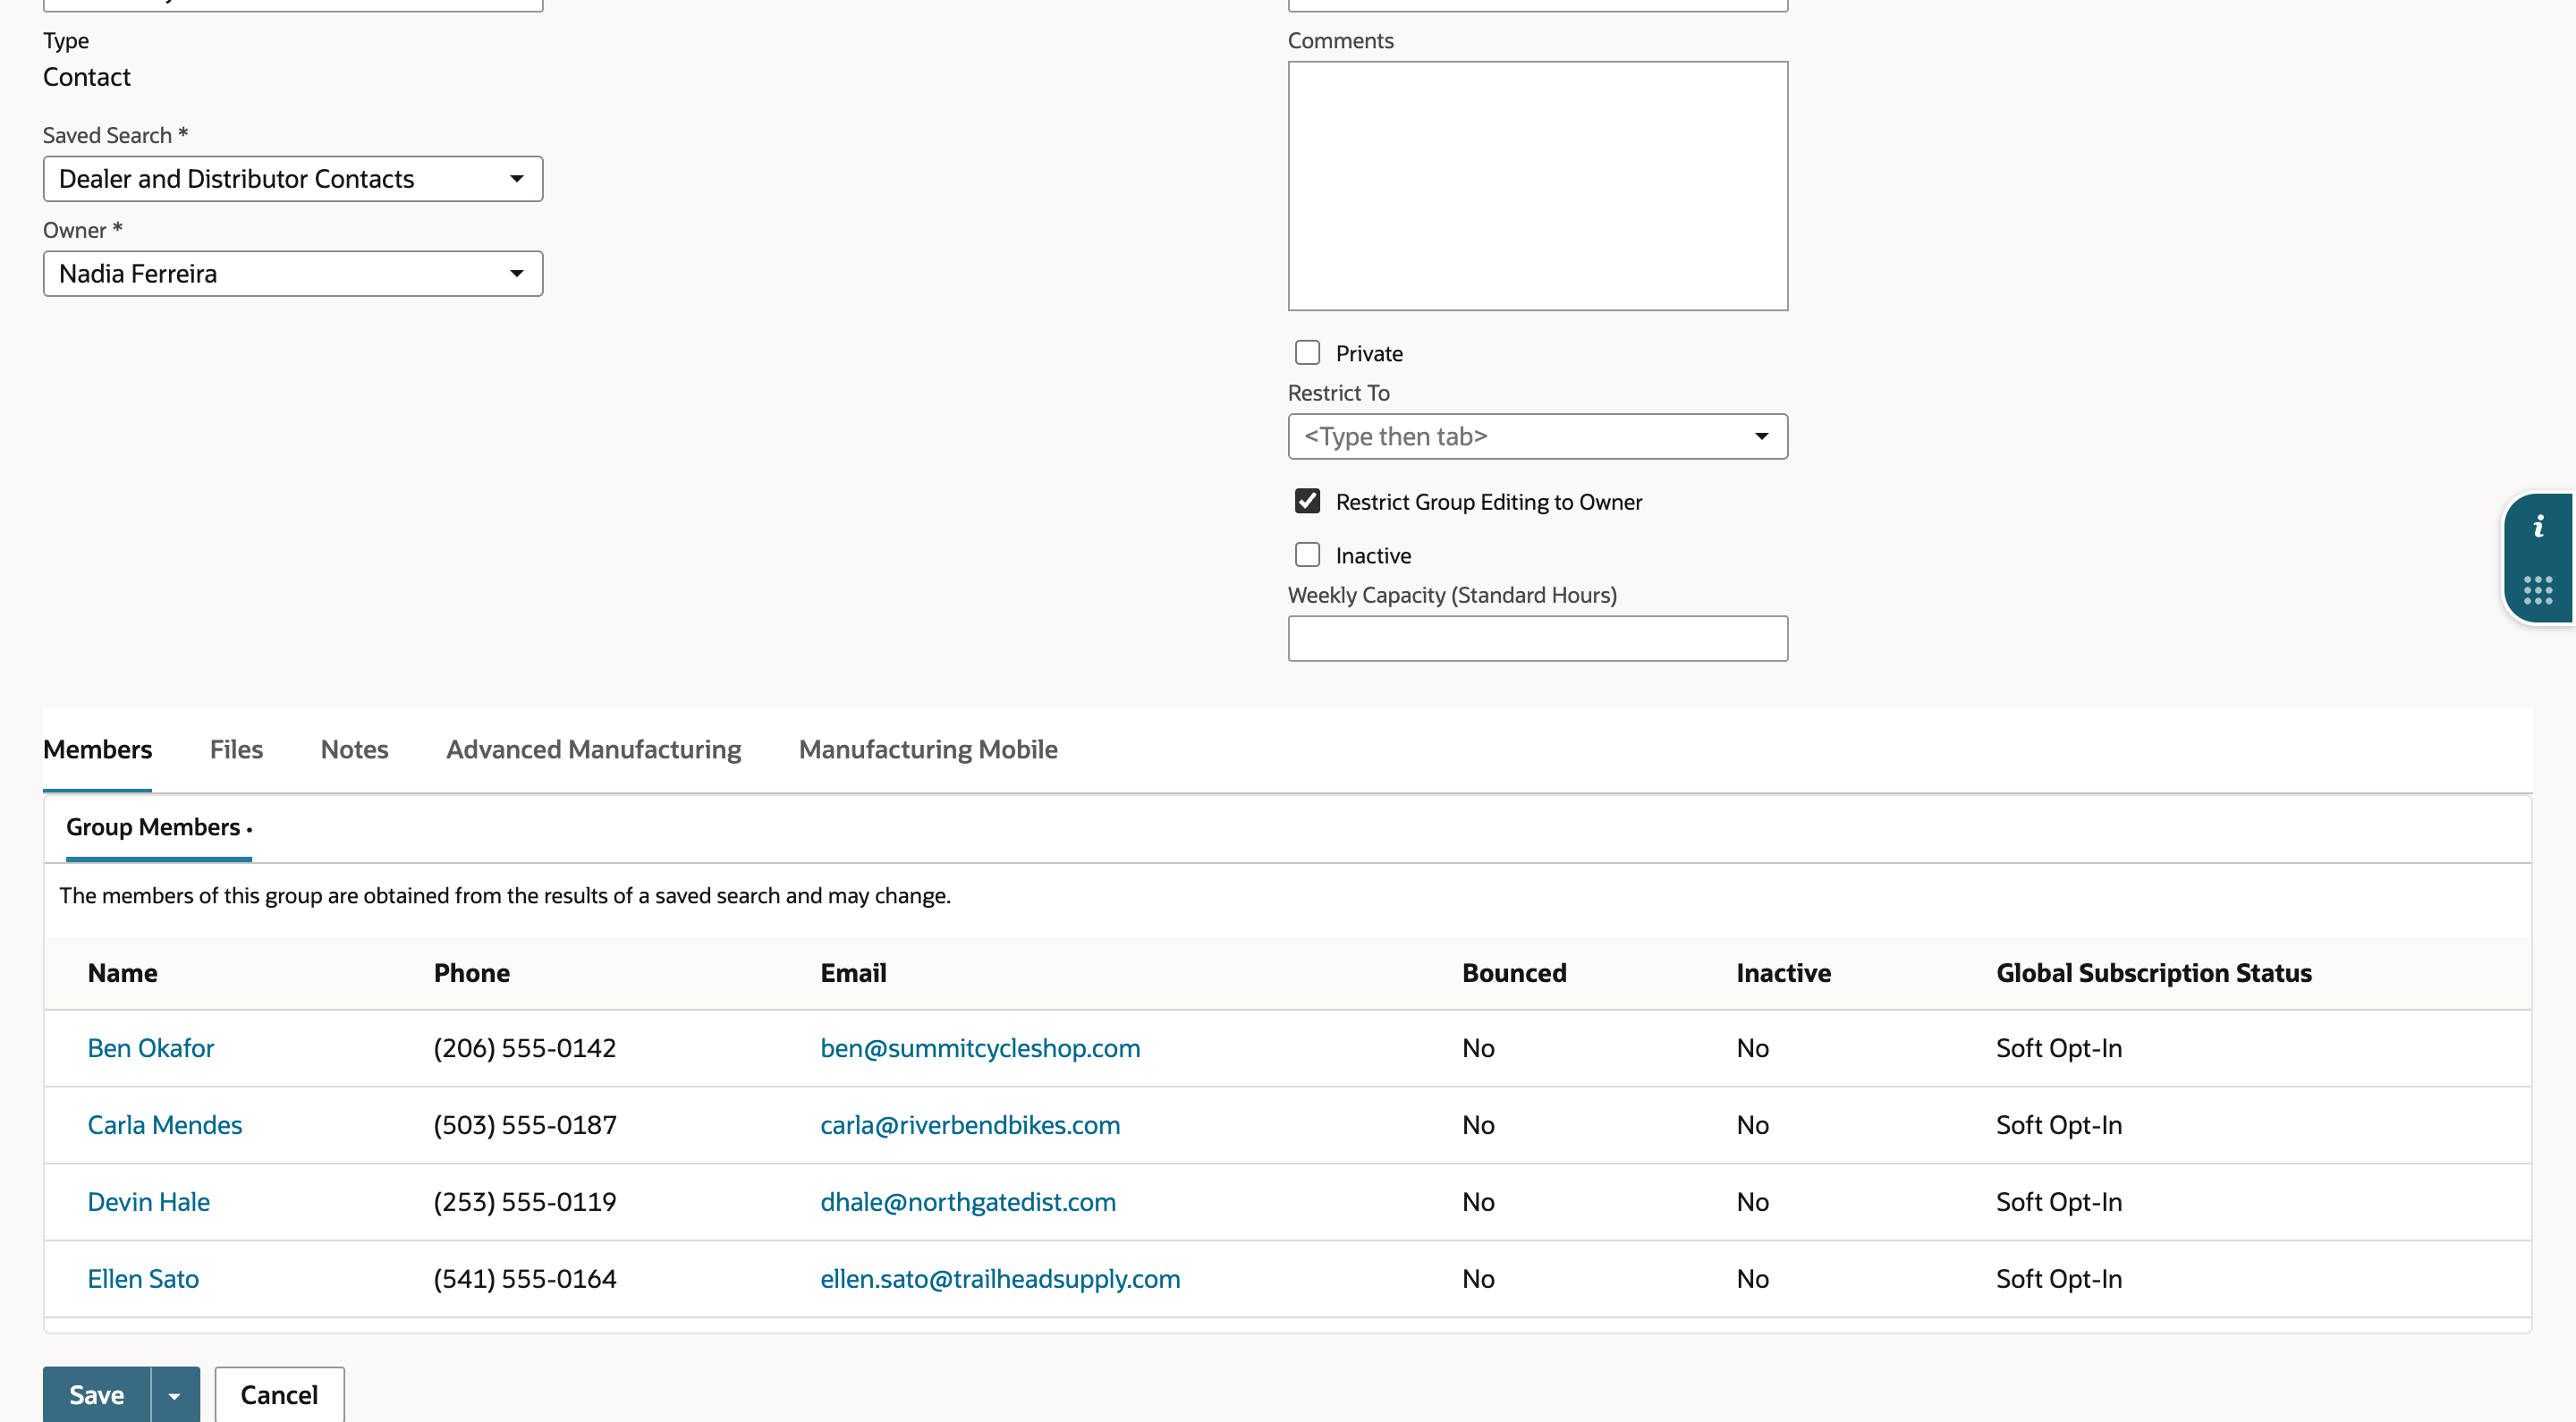Check the Private checkbox

point(1307,353)
